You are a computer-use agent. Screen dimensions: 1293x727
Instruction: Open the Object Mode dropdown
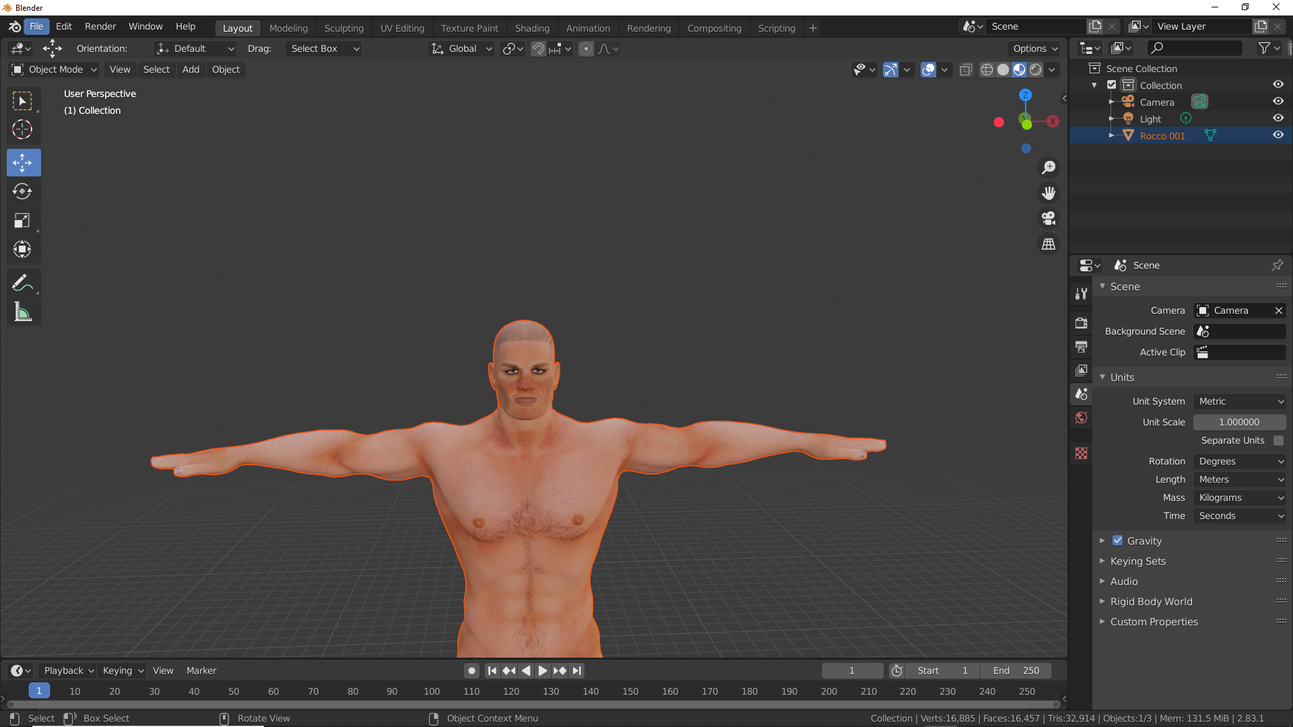55,69
